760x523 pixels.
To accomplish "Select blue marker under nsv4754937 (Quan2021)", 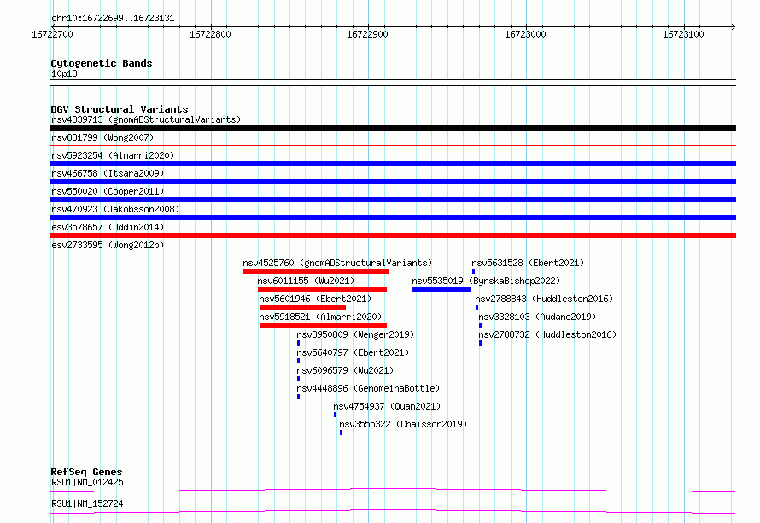I will pyautogui.click(x=335, y=415).
